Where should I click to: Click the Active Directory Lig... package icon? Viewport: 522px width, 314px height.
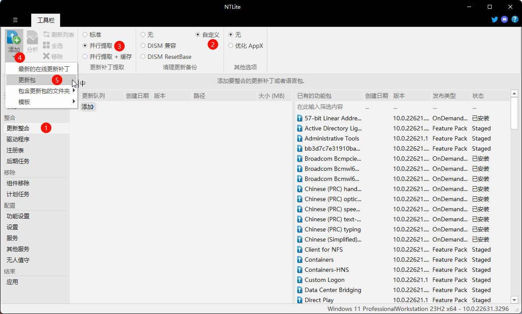click(299, 128)
